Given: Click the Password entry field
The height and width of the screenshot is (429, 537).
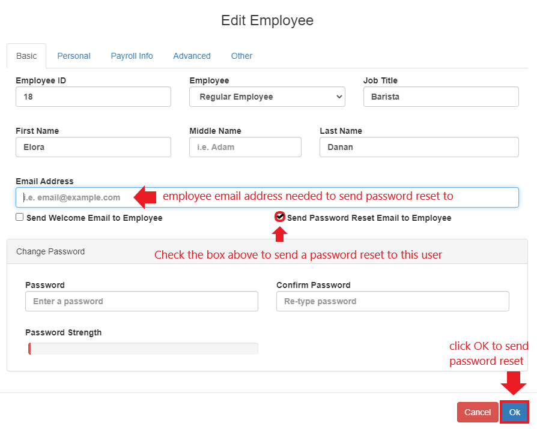Looking at the screenshot, I should pyautogui.click(x=141, y=301).
